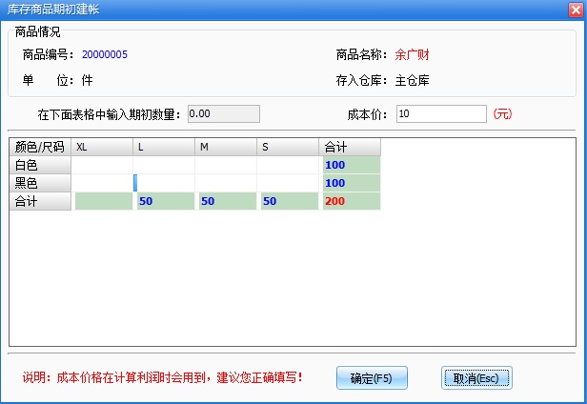Select the XL column header

[102, 147]
